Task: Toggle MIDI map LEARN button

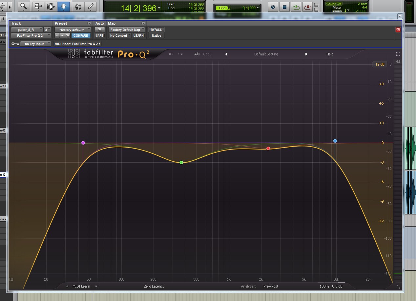Action: pos(138,35)
